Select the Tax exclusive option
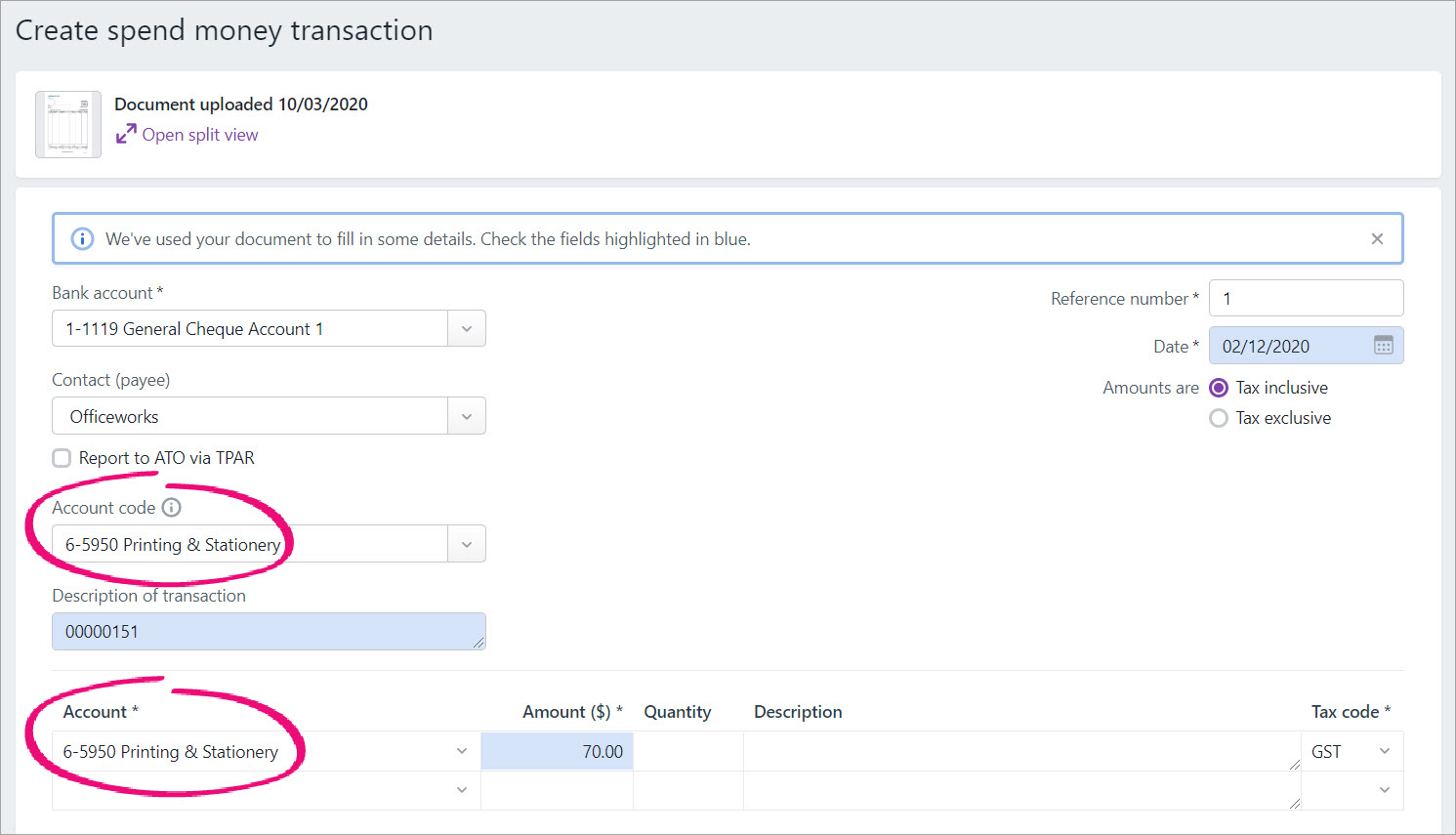Screen dimensions: 1456x835 click(1218, 418)
